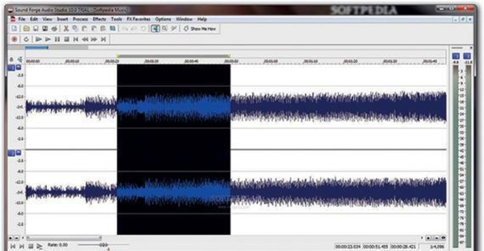This screenshot has width=484, height=251.
Task: Toggle the Loop Playback button
Action: 26,39
